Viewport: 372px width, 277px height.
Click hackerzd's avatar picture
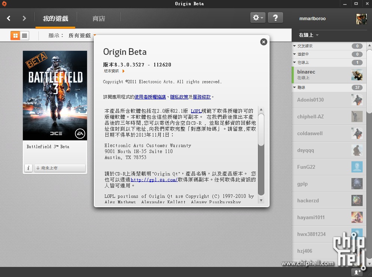point(357,200)
